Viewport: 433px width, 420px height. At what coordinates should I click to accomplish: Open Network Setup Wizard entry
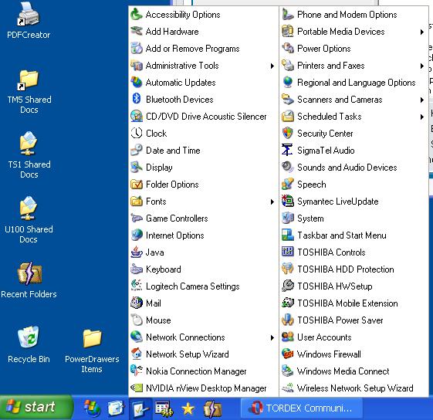[x=203, y=354]
